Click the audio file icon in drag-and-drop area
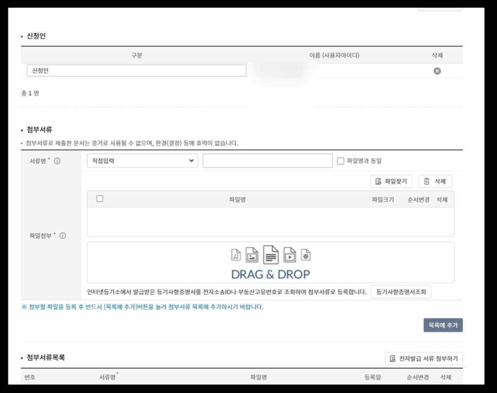 [x=236, y=254]
